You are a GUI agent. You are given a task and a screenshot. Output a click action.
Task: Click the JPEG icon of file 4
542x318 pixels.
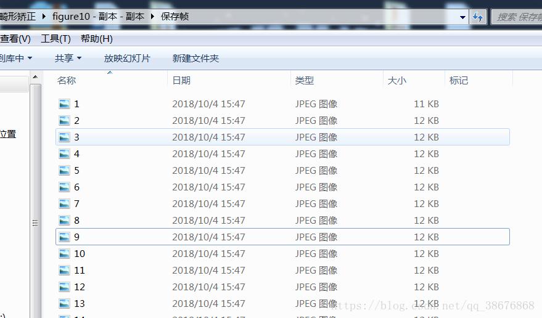[64, 154]
